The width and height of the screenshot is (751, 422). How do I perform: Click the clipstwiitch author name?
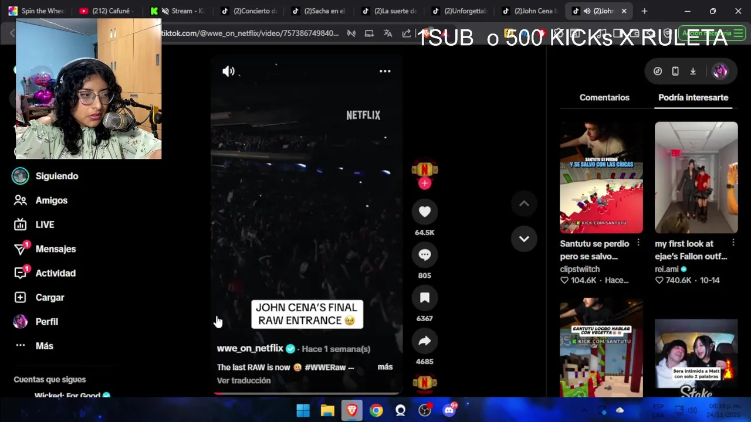click(x=580, y=269)
